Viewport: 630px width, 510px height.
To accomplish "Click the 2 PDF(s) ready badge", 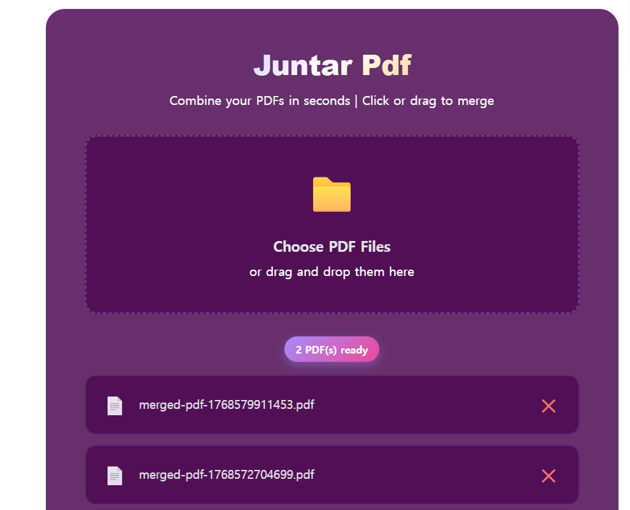I will (331, 348).
